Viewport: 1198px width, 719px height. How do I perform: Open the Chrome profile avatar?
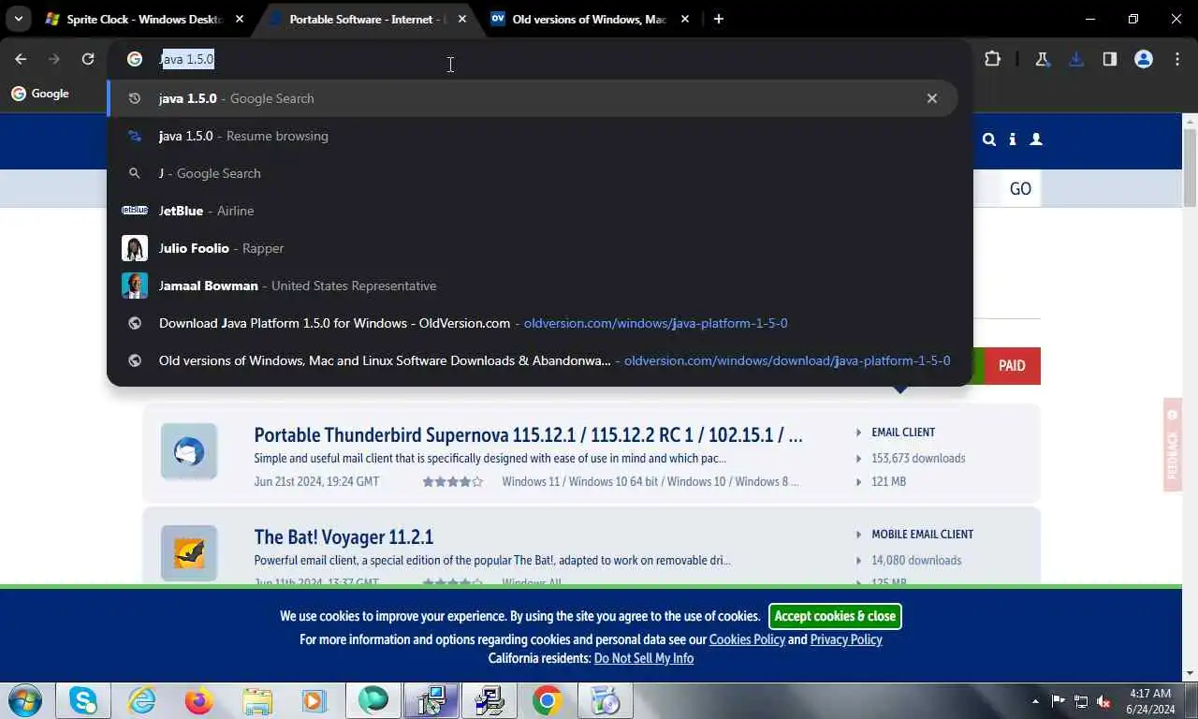(x=1143, y=59)
